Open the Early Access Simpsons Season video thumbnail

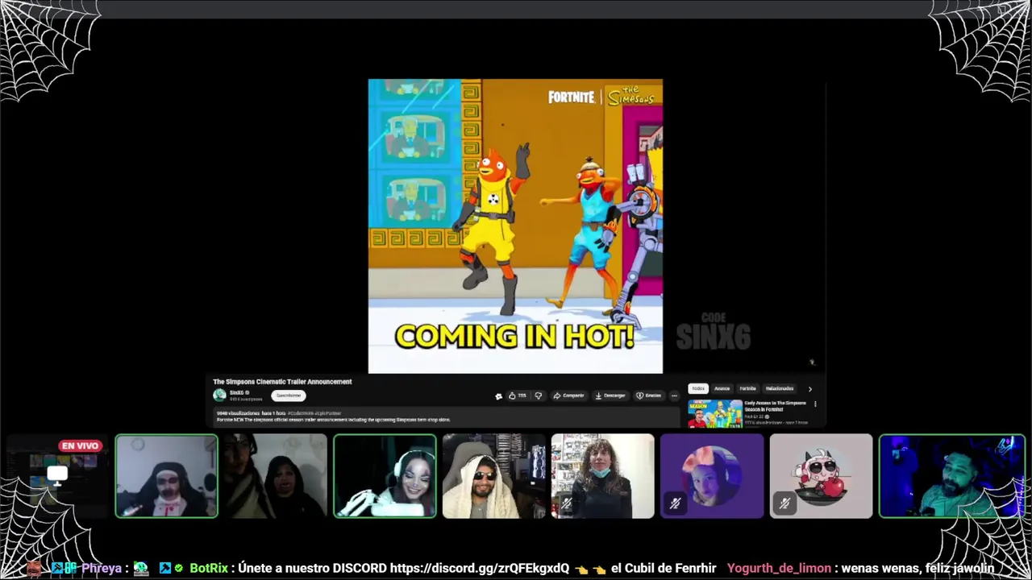point(714,413)
